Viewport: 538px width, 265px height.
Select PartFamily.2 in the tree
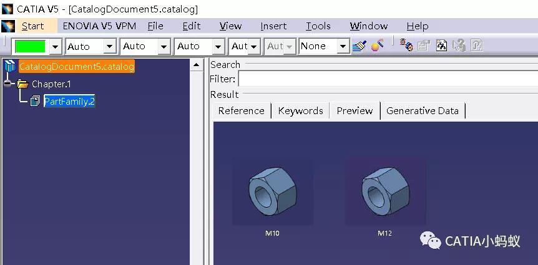click(69, 101)
